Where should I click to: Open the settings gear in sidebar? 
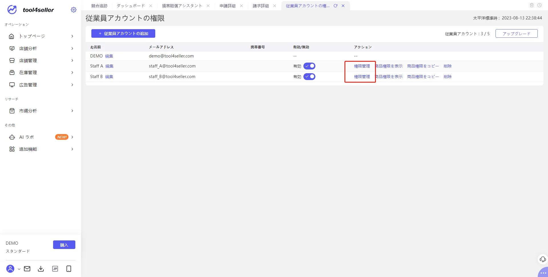[x=74, y=10]
